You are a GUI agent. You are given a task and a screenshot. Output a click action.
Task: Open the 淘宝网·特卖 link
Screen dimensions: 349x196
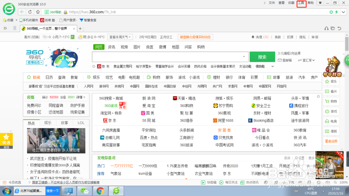(x=111, y=113)
